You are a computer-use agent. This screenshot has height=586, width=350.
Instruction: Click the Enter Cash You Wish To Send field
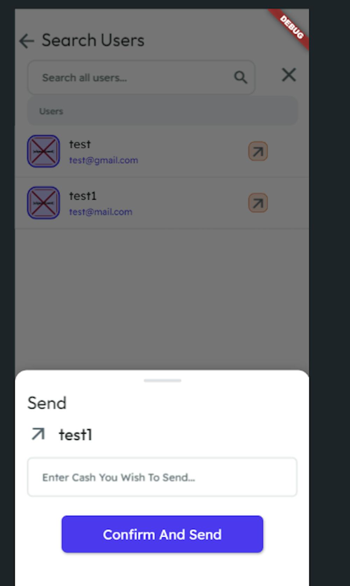(162, 477)
